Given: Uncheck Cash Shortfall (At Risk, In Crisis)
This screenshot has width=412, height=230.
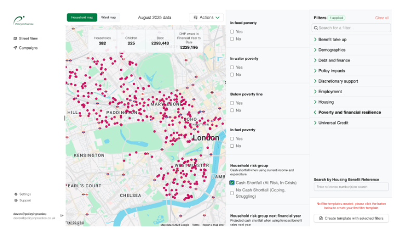Looking at the screenshot, I should 232,183.
